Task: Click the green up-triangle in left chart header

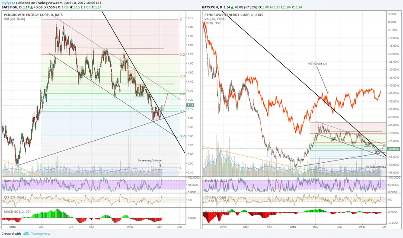Action: [32, 7]
